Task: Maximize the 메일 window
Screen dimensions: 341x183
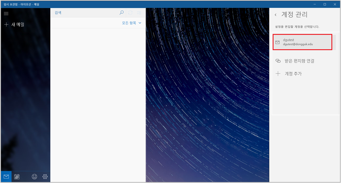Action: pos(325,4)
